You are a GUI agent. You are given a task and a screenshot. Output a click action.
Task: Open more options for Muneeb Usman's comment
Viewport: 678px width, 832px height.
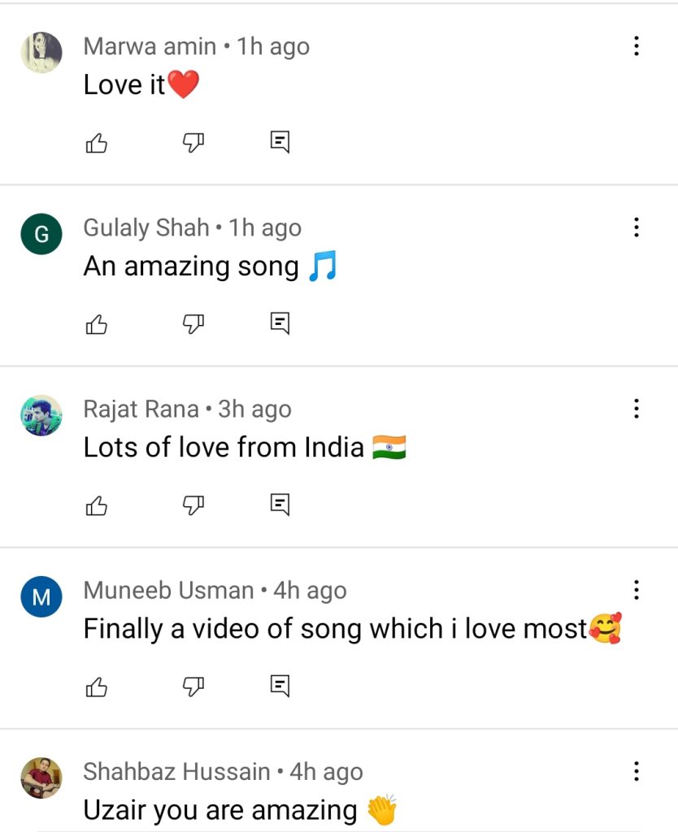tap(636, 590)
